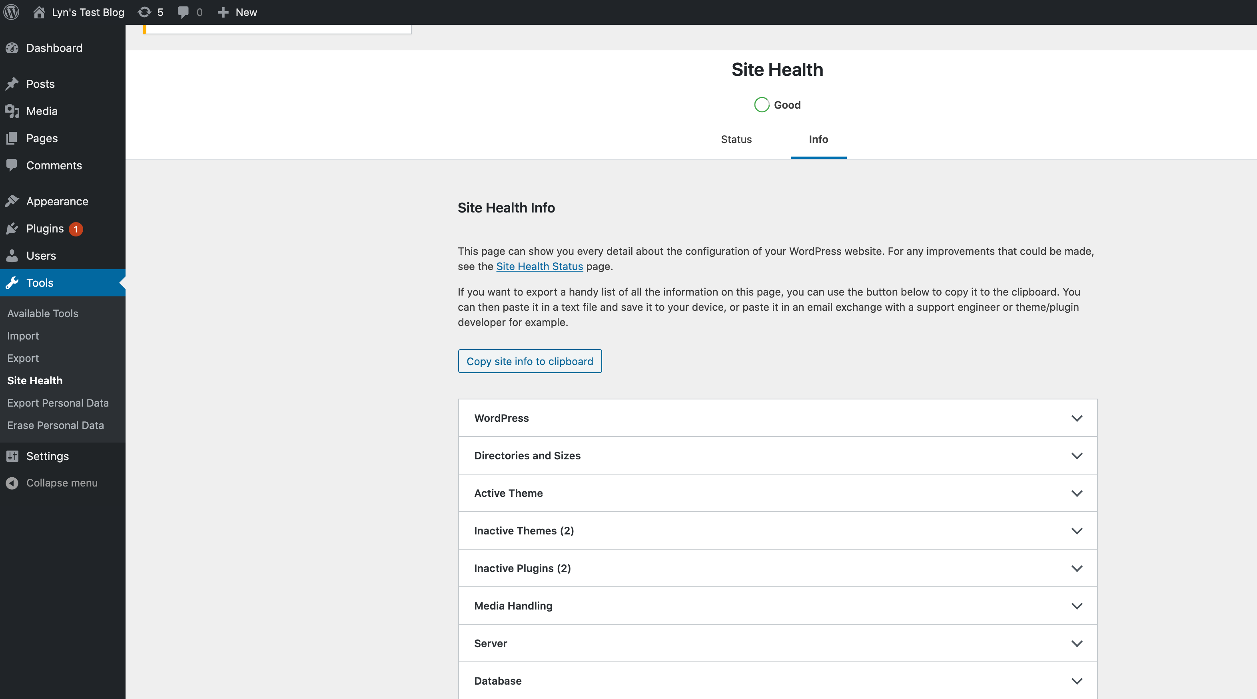Image resolution: width=1257 pixels, height=699 pixels.
Task: Follow the Site Health Status link
Action: coord(539,266)
